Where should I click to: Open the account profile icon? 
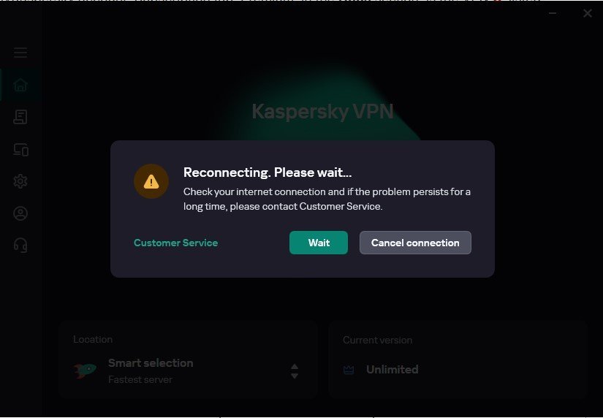[x=20, y=213]
